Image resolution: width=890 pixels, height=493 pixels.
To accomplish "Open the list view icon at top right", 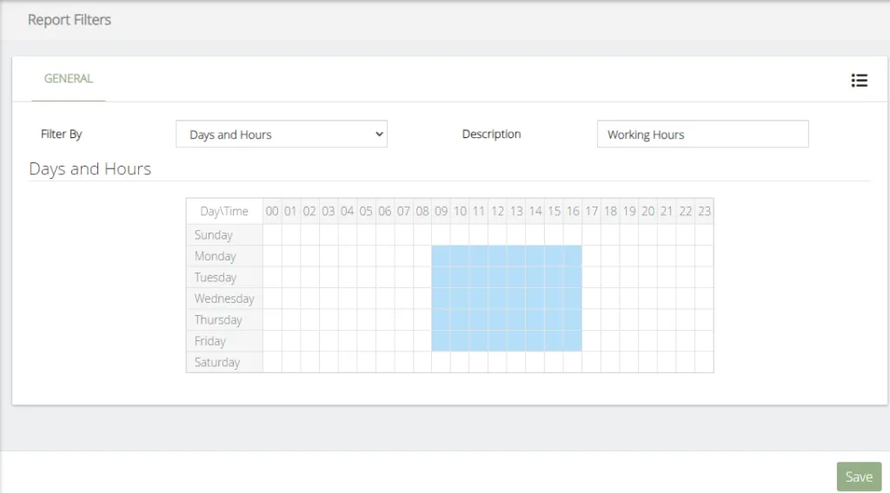I will pos(859,81).
